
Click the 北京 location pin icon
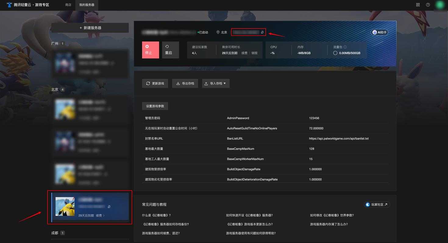point(218,32)
